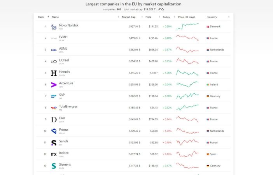Click the SAP logo icon
This screenshot has width=273, height=175.
point(54,96)
